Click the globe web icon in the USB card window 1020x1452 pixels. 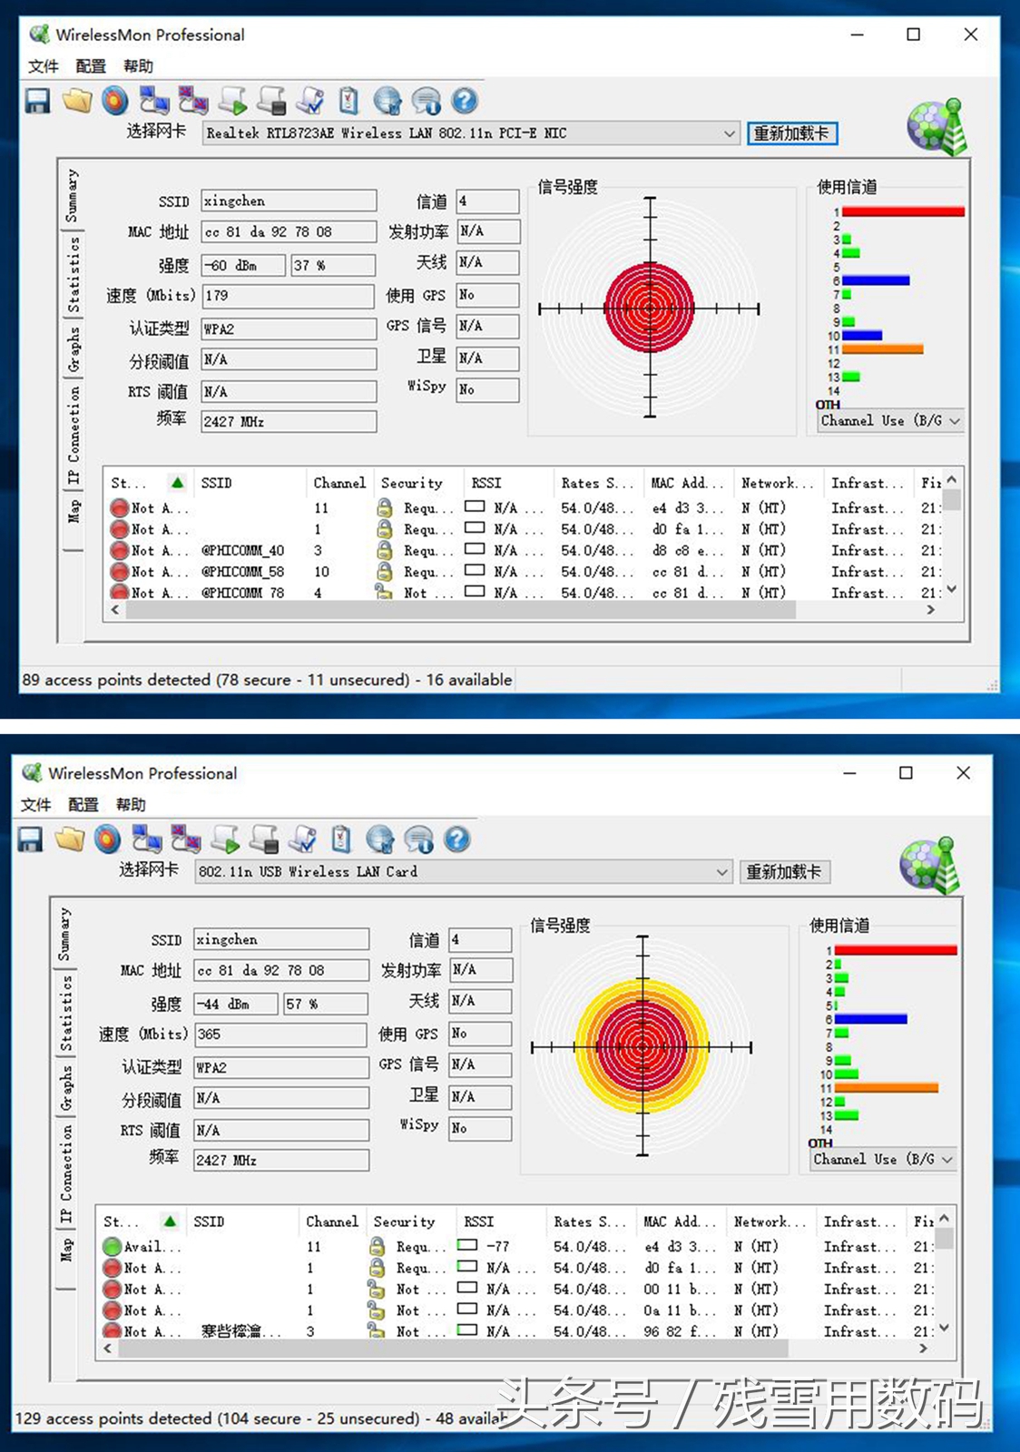(380, 839)
